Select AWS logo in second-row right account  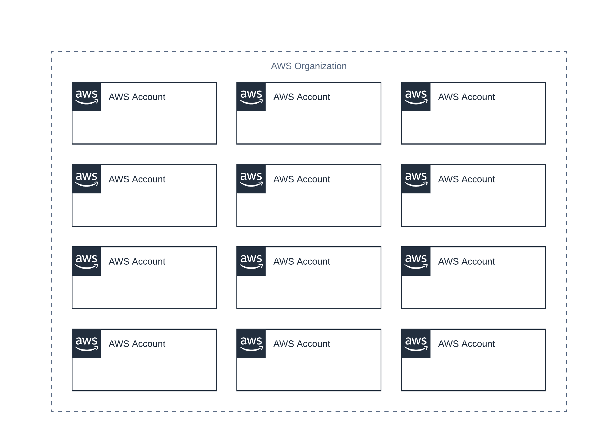pyautogui.click(x=416, y=179)
